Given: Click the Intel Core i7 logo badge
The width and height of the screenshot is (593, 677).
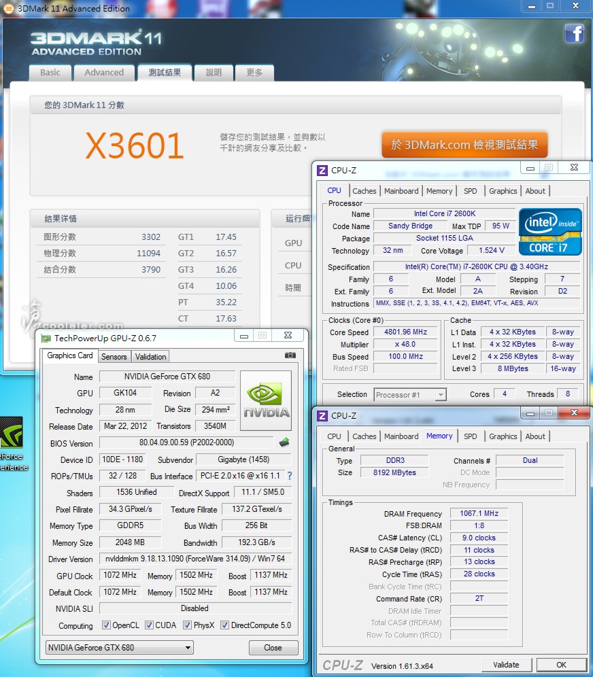Looking at the screenshot, I should pyautogui.click(x=550, y=232).
